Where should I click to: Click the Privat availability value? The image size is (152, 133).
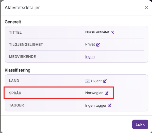(x=90, y=45)
